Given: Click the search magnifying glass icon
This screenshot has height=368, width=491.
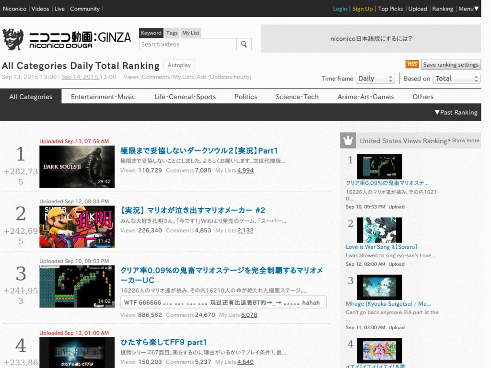Looking at the screenshot, I should (244, 44).
